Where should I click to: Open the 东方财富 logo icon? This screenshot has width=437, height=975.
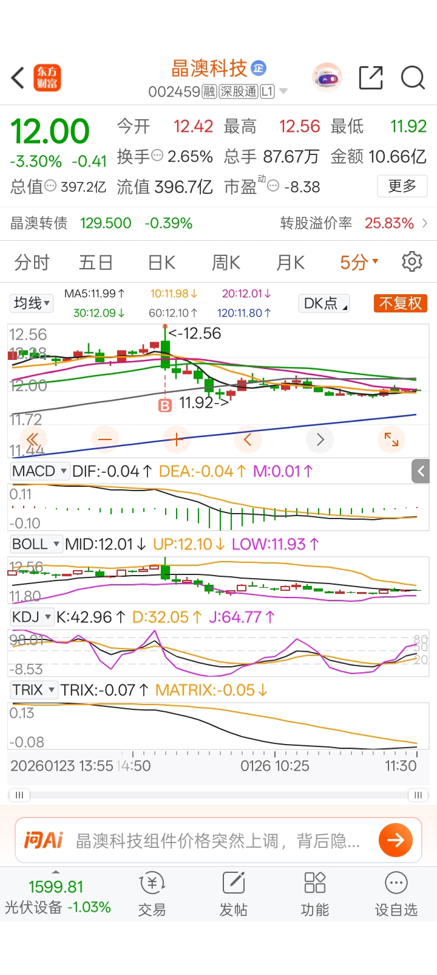pyautogui.click(x=47, y=78)
